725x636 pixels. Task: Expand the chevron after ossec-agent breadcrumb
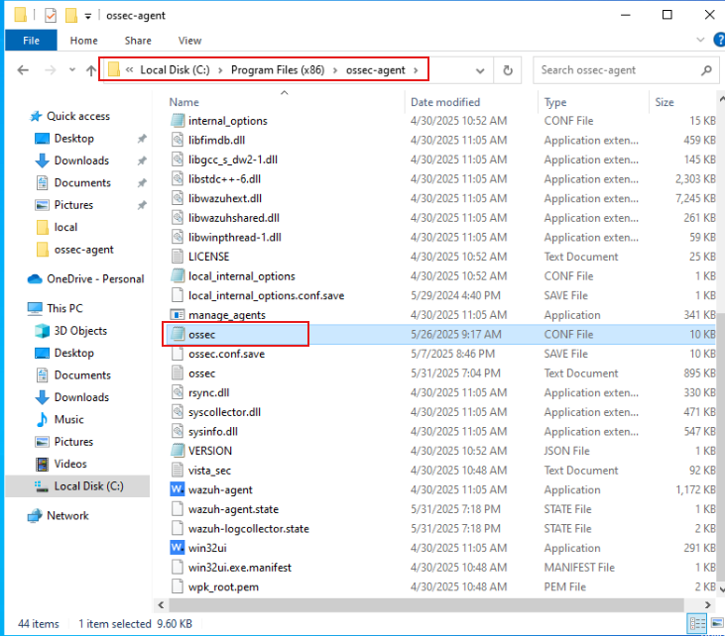pyautogui.click(x=416, y=70)
